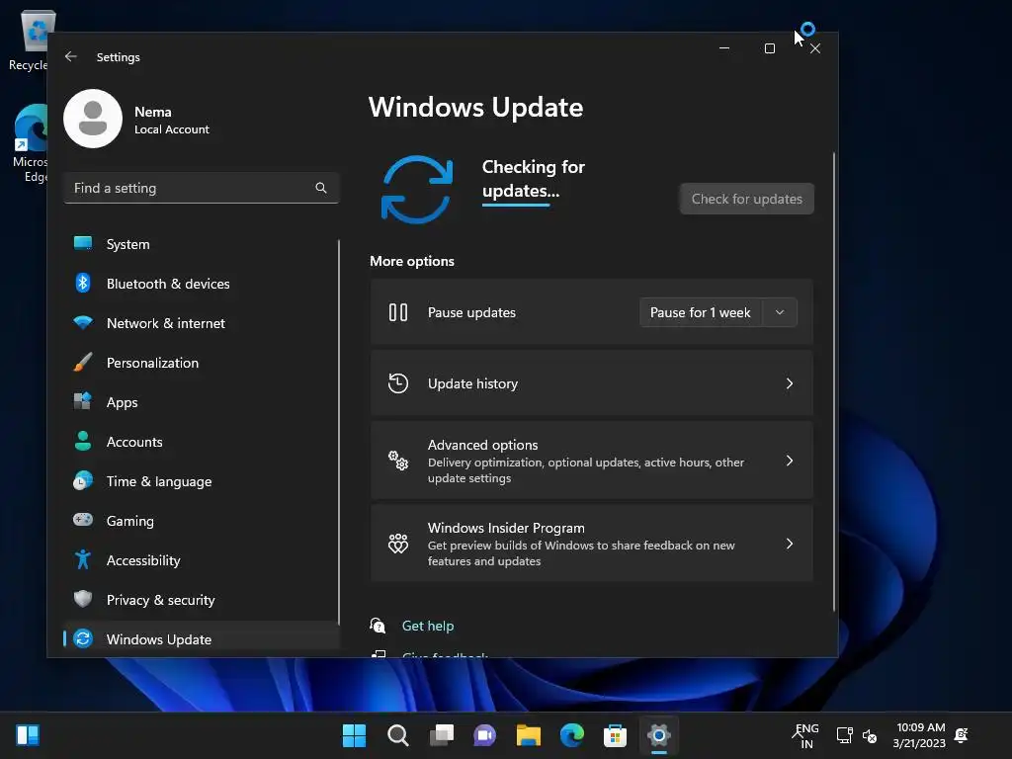Click the sidebar navigation scrollbar

point(338,431)
